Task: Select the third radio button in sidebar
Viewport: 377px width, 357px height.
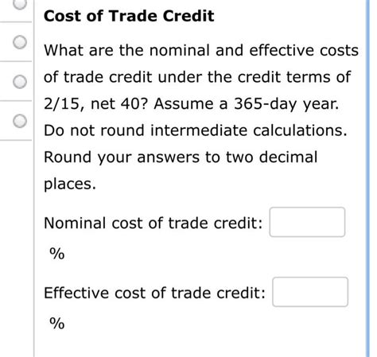Action: (20, 81)
